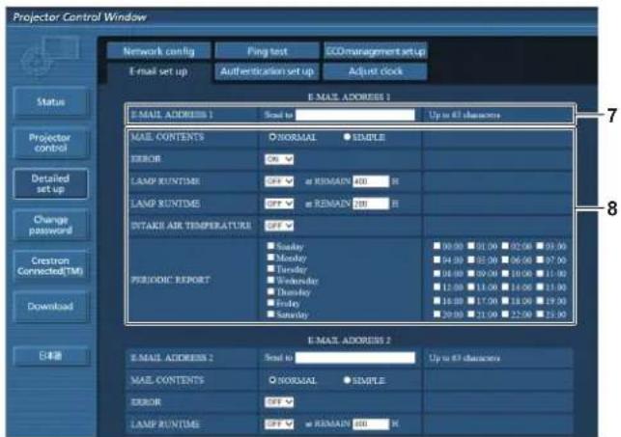Check the 20:00 report time
The height and width of the screenshot is (437, 621).
point(437,314)
